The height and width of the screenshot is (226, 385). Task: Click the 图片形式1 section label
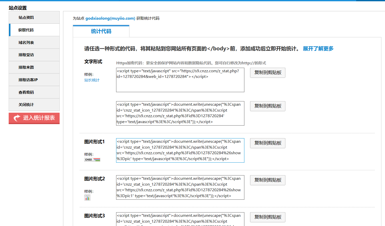click(x=94, y=142)
